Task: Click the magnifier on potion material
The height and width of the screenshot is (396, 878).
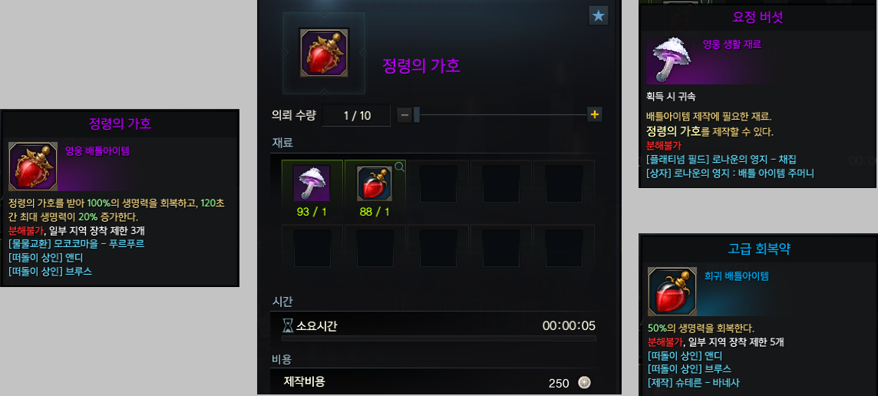Action: [399, 167]
